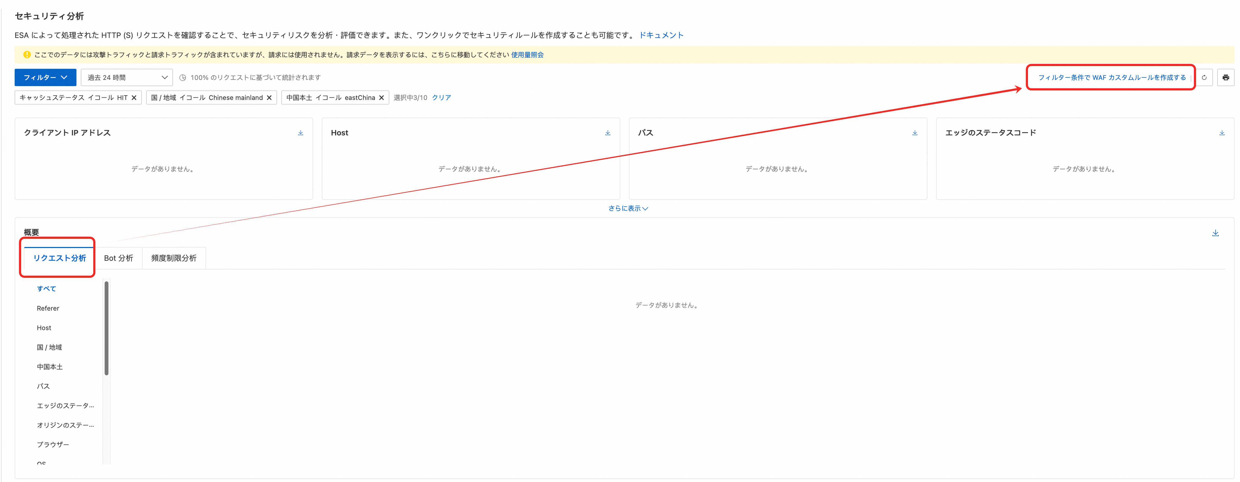Switch to the Bot 分析 tab
Viewport: 1240px width, 482px height.
click(118, 258)
